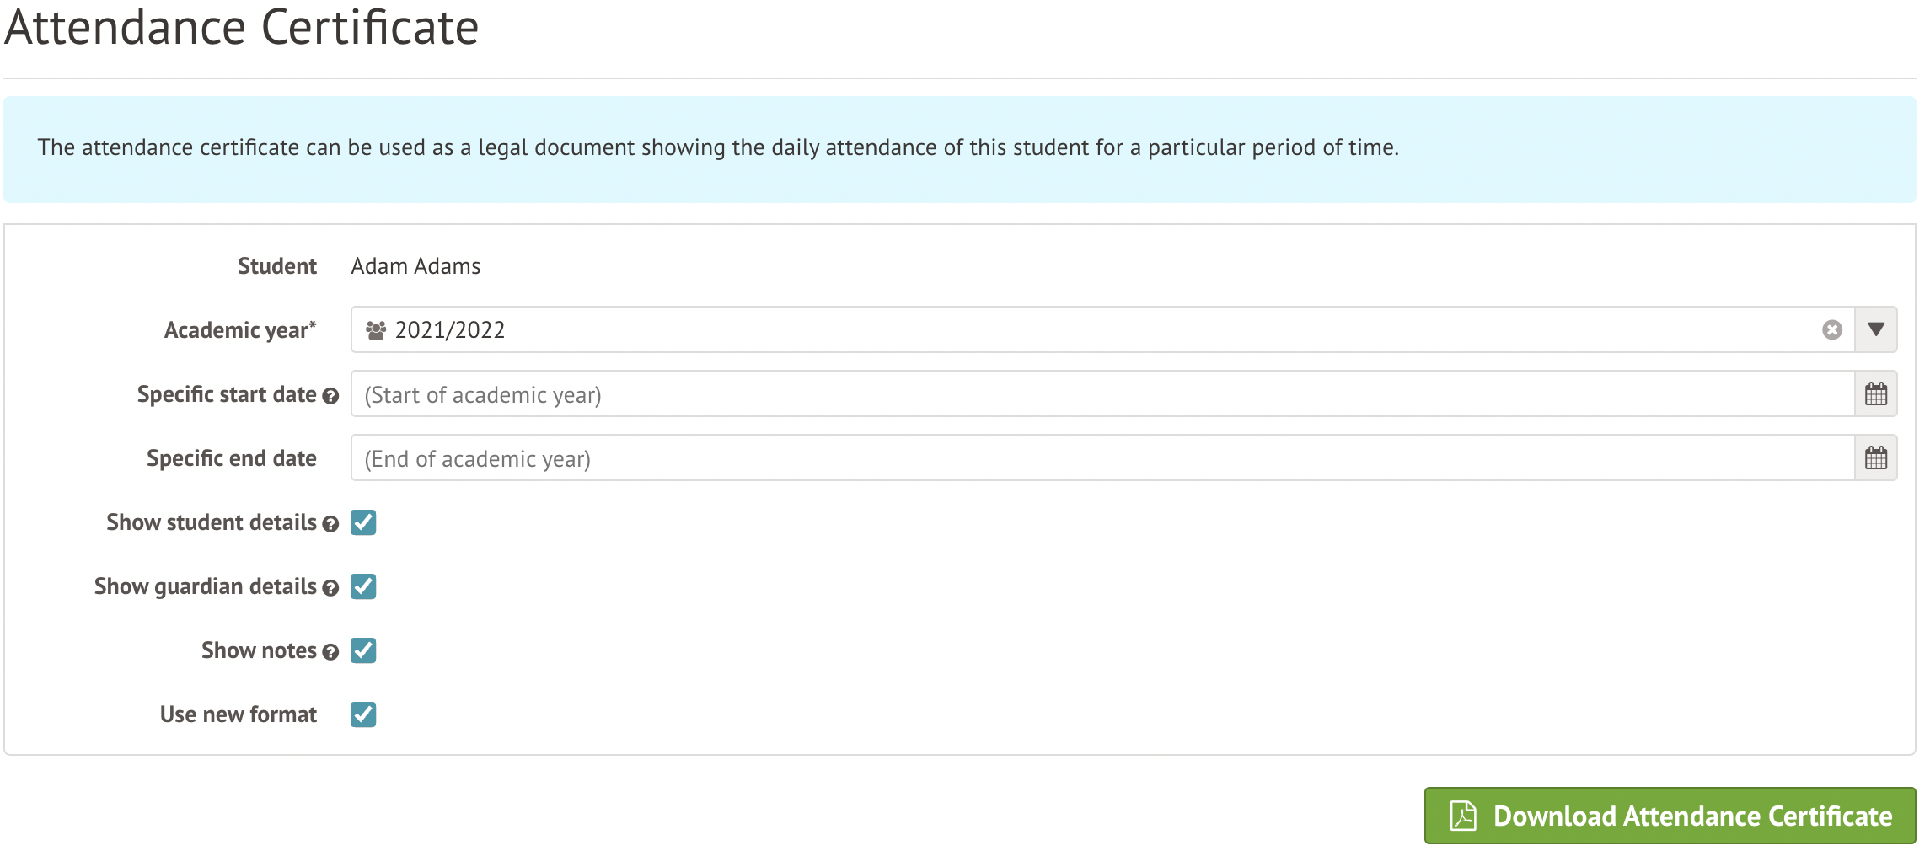The width and height of the screenshot is (1930, 856).
Task: Disable the Use new format checkbox
Action: 363,714
